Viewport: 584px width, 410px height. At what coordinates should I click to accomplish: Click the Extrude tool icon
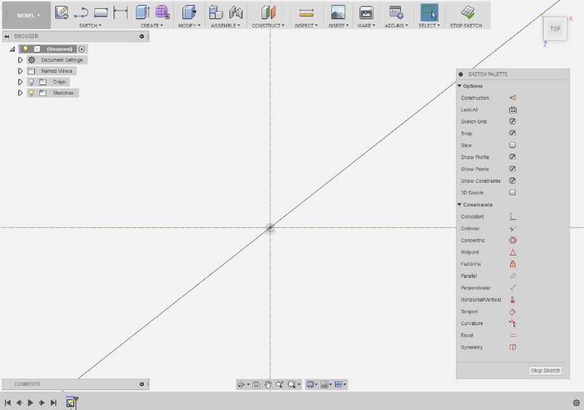click(142, 12)
